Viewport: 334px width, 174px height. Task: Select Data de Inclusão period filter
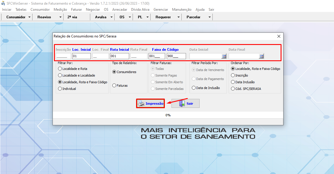pyautogui.click(x=194, y=88)
